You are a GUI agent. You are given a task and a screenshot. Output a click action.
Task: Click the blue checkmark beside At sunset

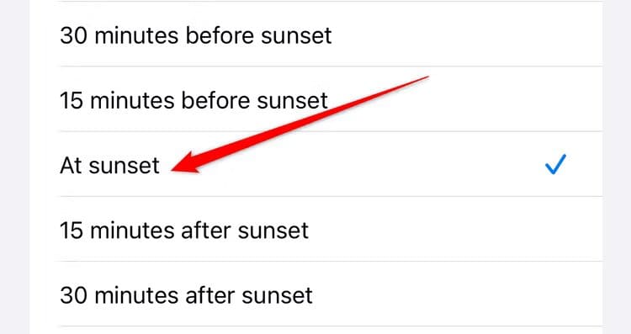click(x=555, y=164)
